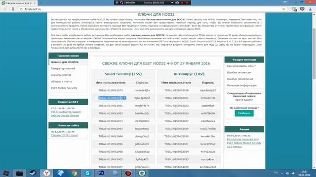Click the volume icon in system tray
The width and height of the screenshot is (316, 177).
click(287, 173)
